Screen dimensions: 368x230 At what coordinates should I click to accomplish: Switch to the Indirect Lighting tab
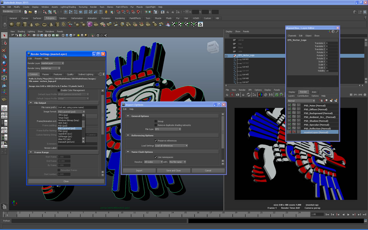coord(86,74)
